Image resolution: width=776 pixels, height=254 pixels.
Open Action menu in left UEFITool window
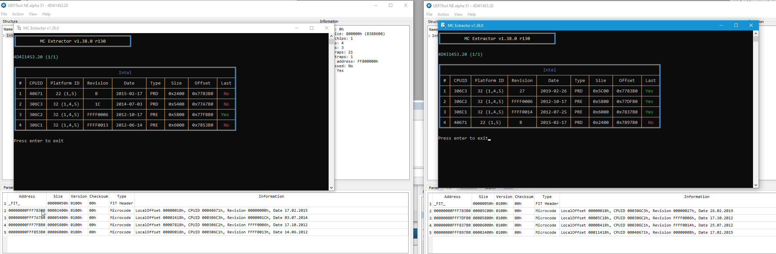[x=18, y=14]
